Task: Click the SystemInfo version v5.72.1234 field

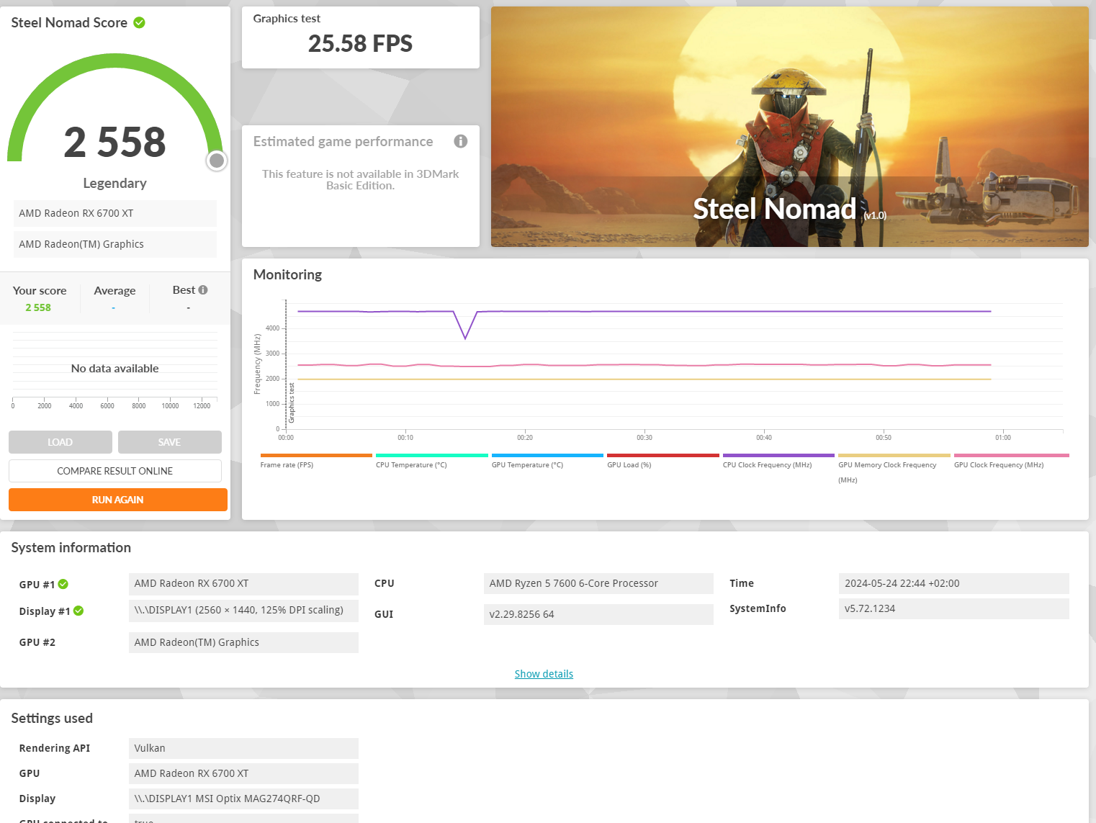Action: click(x=954, y=608)
